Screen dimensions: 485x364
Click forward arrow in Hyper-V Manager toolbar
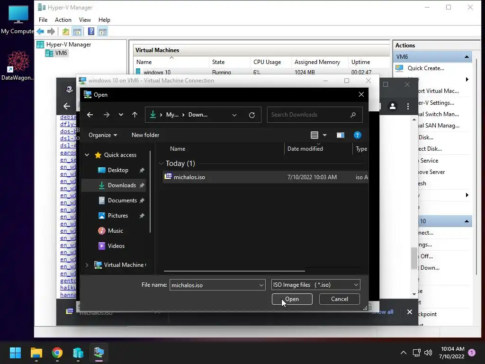[x=51, y=31]
